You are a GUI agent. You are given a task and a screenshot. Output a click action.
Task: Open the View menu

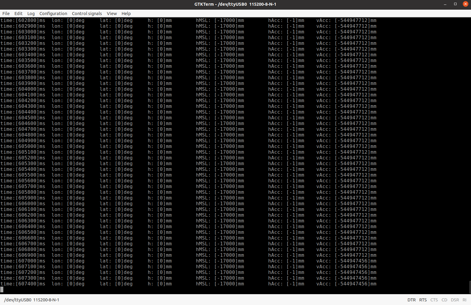coord(112,14)
